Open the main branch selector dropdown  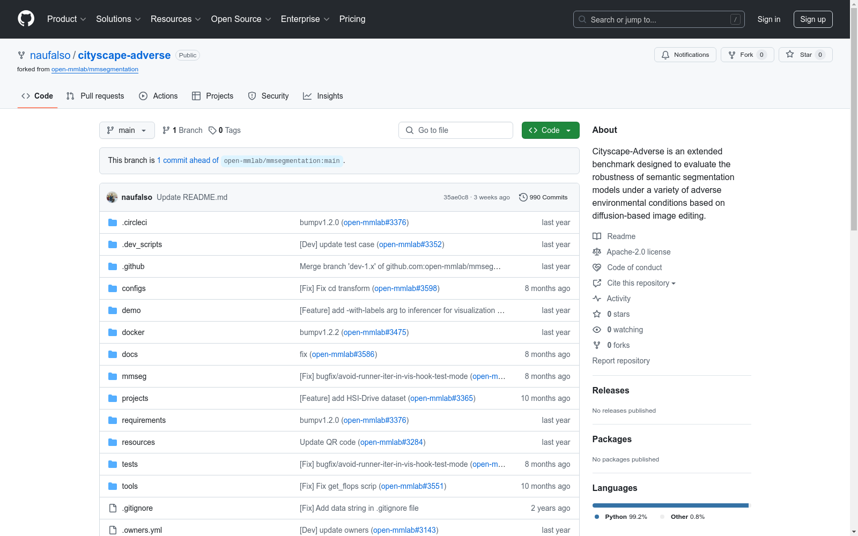[127, 130]
